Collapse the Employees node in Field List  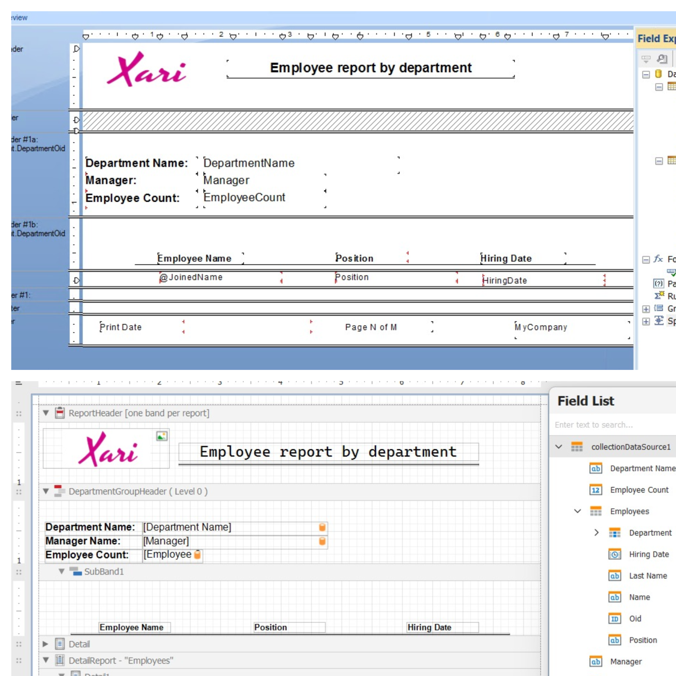[577, 511]
